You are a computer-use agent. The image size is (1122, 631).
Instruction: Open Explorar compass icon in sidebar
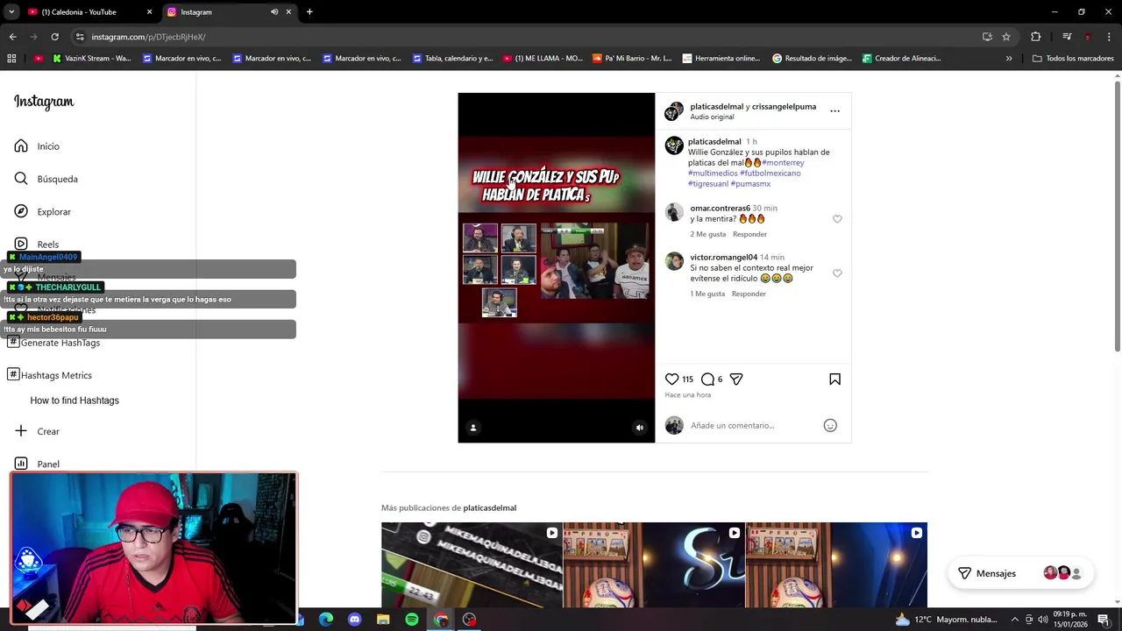(21, 211)
